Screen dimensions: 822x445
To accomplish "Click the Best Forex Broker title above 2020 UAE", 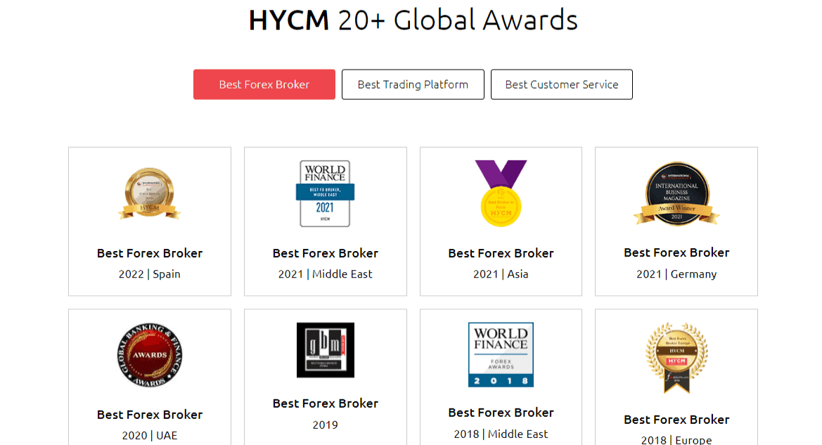I will [150, 415].
